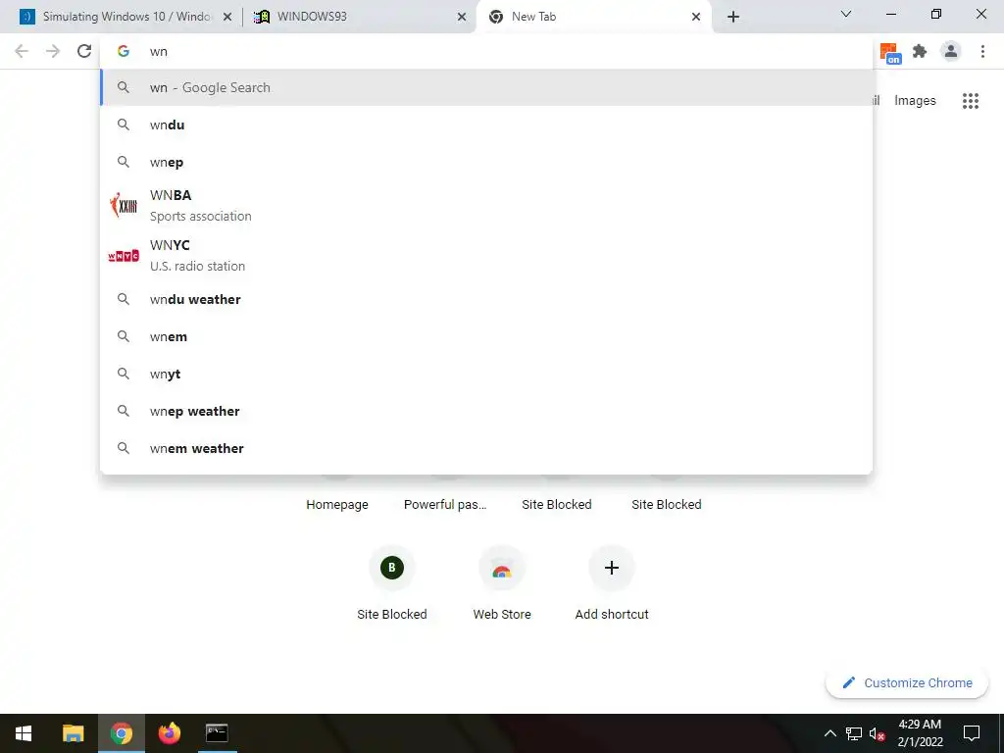This screenshot has height=753, width=1004.
Task: Select the WNBA Sports association suggestion
Action: pyautogui.click(x=486, y=206)
